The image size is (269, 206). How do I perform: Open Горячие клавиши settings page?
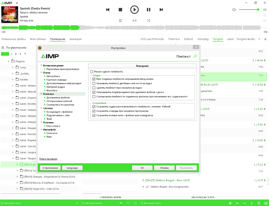coord(56,80)
